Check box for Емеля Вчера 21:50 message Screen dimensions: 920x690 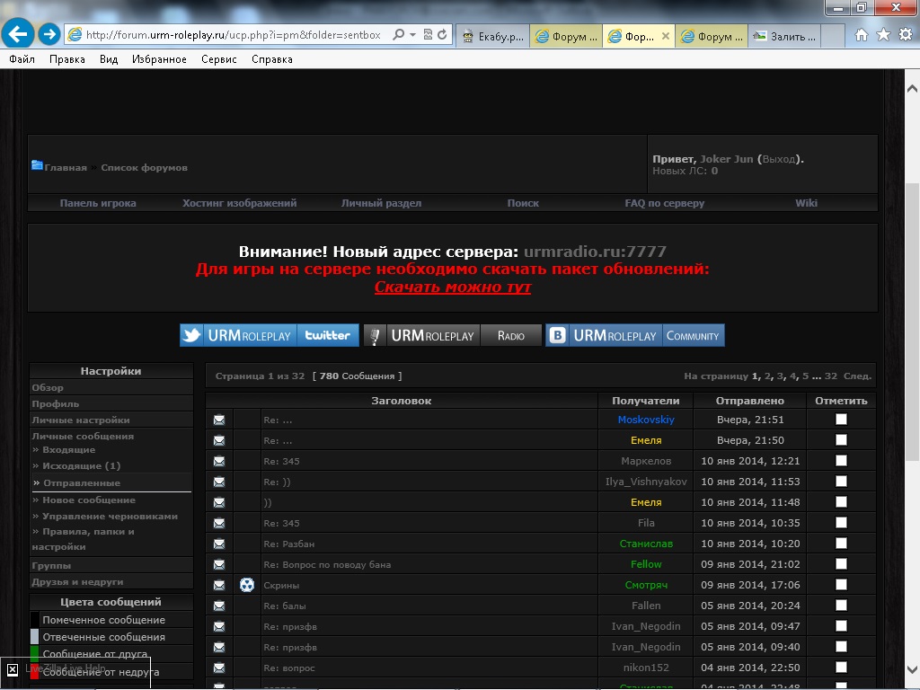click(x=841, y=439)
